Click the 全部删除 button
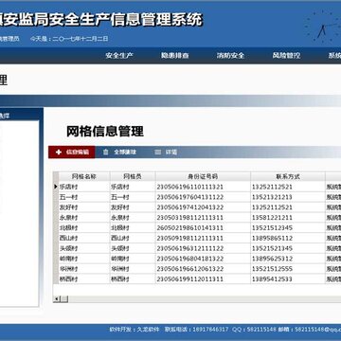 pos(119,153)
